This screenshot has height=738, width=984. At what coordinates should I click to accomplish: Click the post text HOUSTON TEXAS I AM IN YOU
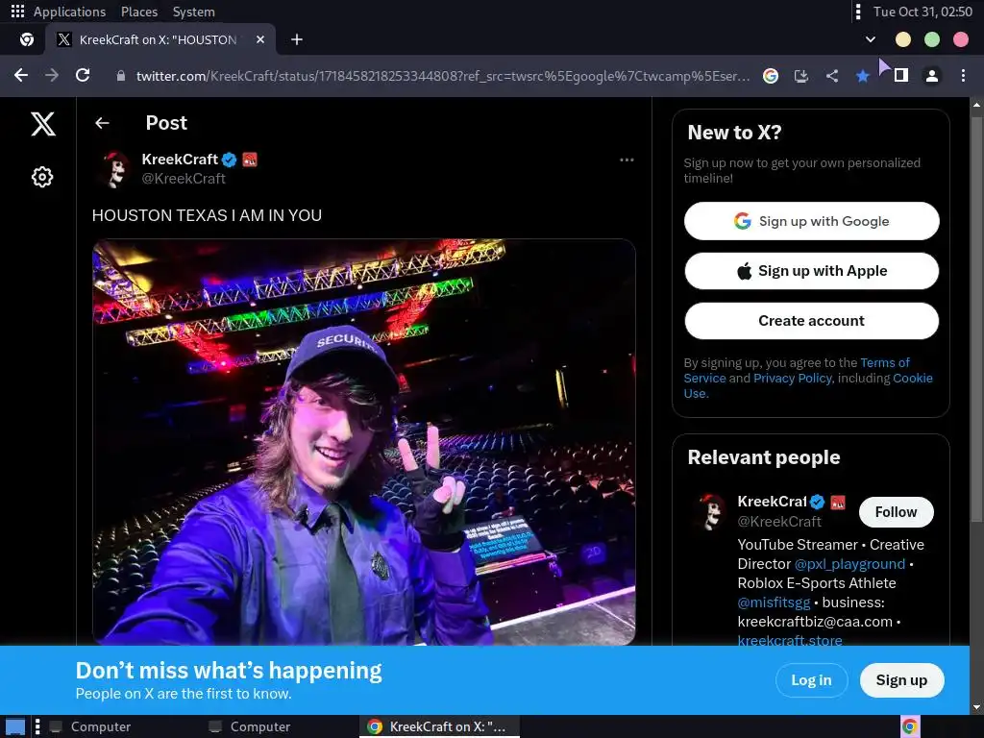pyautogui.click(x=208, y=215)
